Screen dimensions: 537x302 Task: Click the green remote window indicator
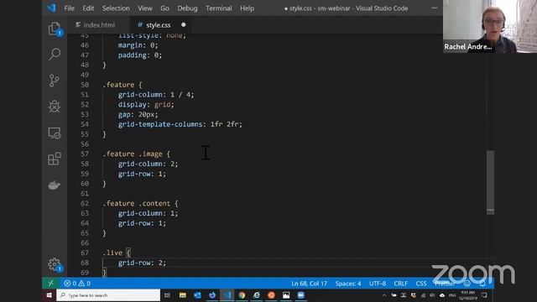pos(50,284)
